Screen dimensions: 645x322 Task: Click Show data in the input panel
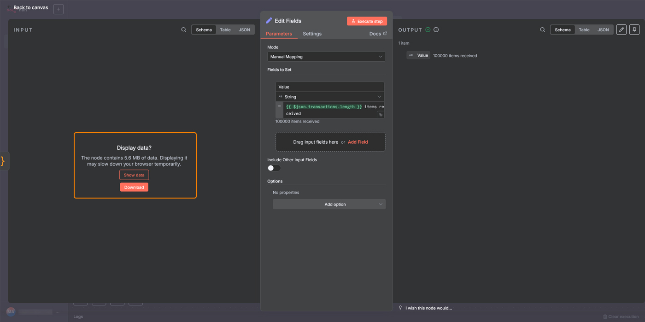pyautogui.click(x=134, y=175)
